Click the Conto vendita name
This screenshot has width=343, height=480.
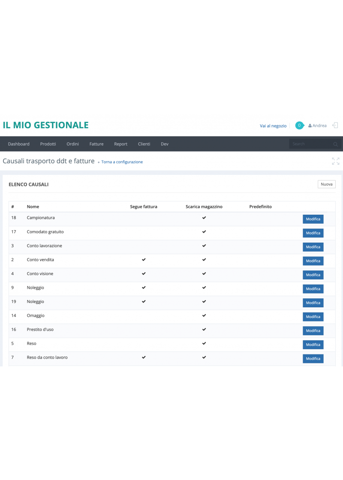[40, 260]
